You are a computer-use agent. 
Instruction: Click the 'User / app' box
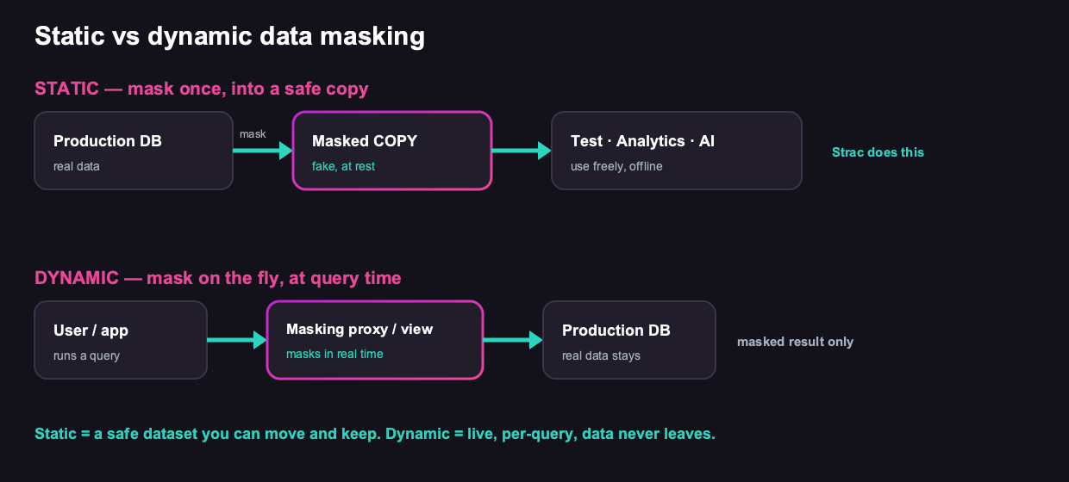click(x=121, y=340)
